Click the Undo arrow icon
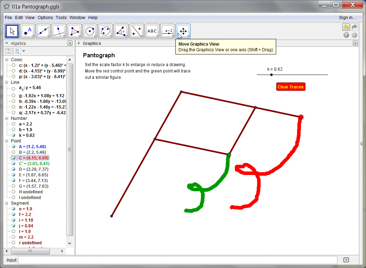Image resolution: width=366 pixels, height=268 pixels. pos(346,27)
